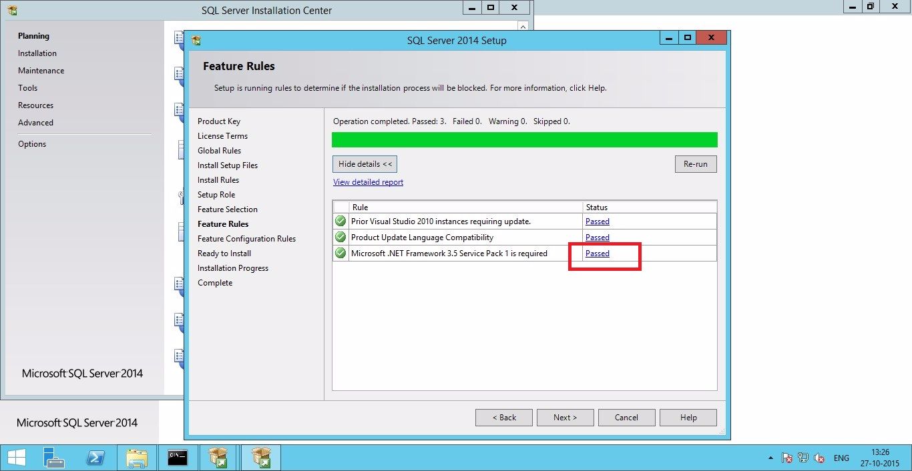Open Passed link for Product Update Language Compatibility

click(598, 237)
